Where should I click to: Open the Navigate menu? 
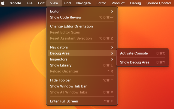(x=83, y=3)
